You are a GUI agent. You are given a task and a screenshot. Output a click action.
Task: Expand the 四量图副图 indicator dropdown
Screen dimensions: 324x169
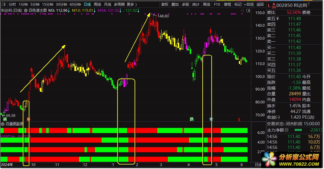[3, 124]
